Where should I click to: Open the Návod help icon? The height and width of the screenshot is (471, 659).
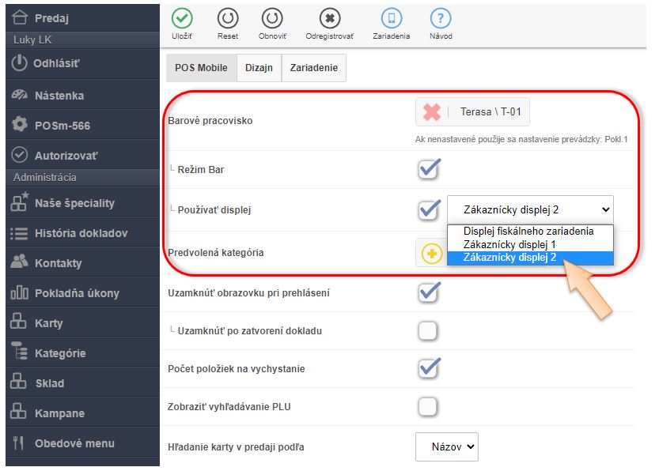(441, 18)
